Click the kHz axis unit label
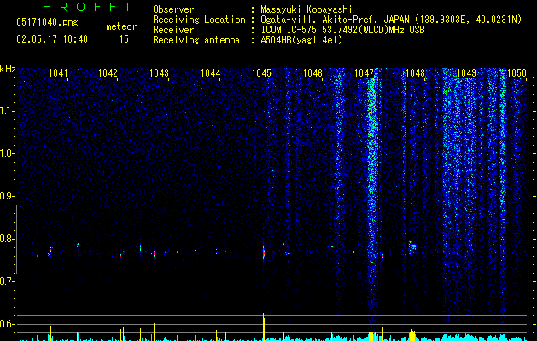This screenshot has width=537, height=341. pos(8,69)
